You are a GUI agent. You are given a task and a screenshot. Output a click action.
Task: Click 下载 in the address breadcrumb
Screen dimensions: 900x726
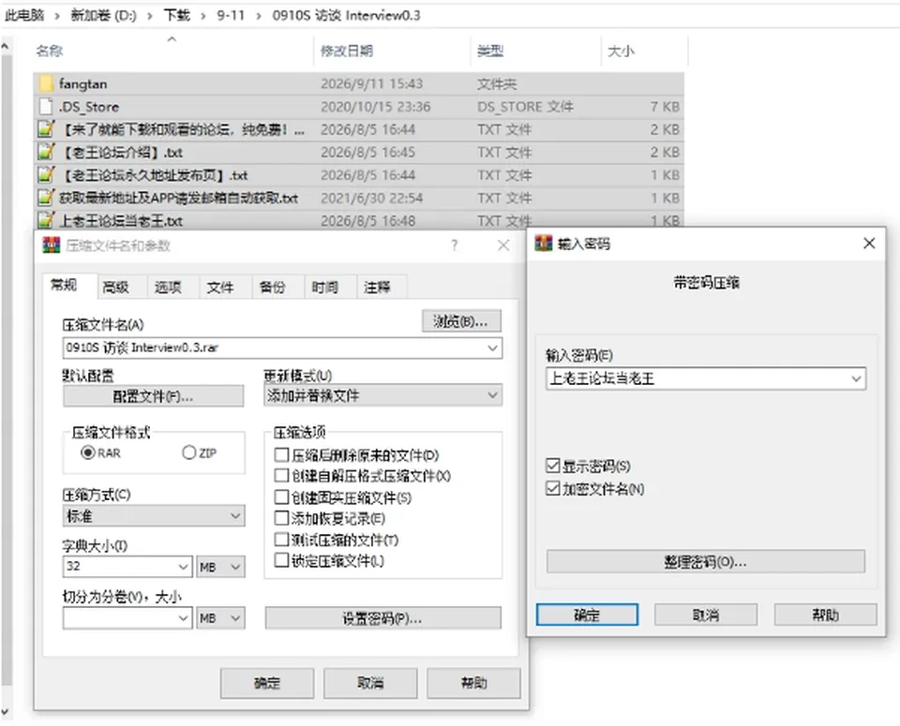(x=177, y=16)
